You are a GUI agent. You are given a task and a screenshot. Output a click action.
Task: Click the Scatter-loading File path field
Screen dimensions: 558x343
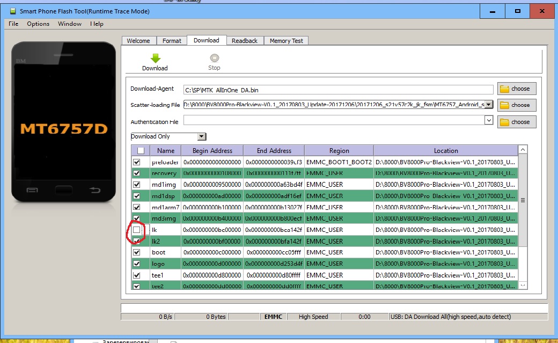(x=334, y=105)
